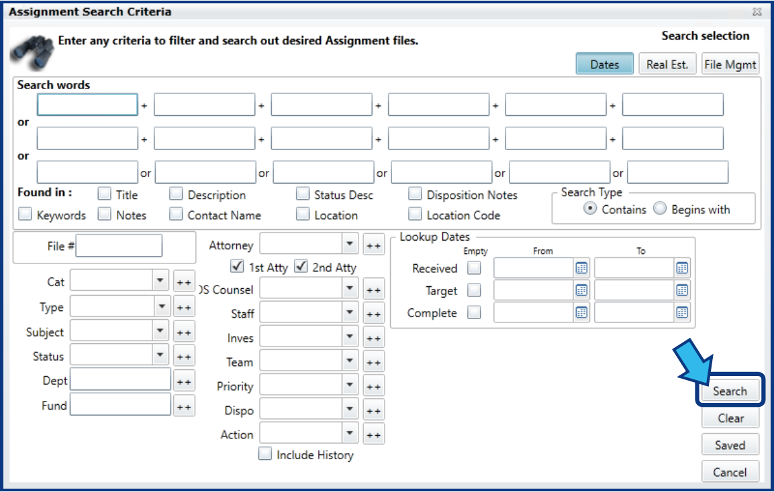Mark Complete date as Empty

coord(475,312)
